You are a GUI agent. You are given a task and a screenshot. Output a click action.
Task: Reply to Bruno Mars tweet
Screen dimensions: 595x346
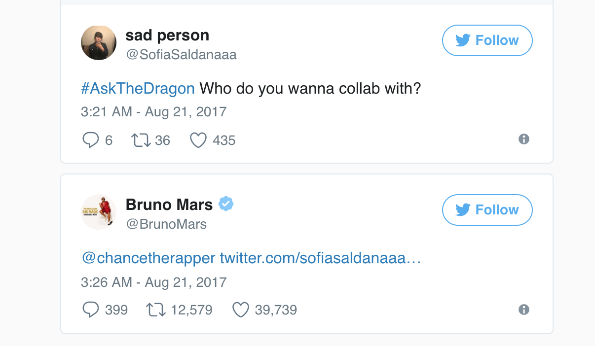coord(90,310)
